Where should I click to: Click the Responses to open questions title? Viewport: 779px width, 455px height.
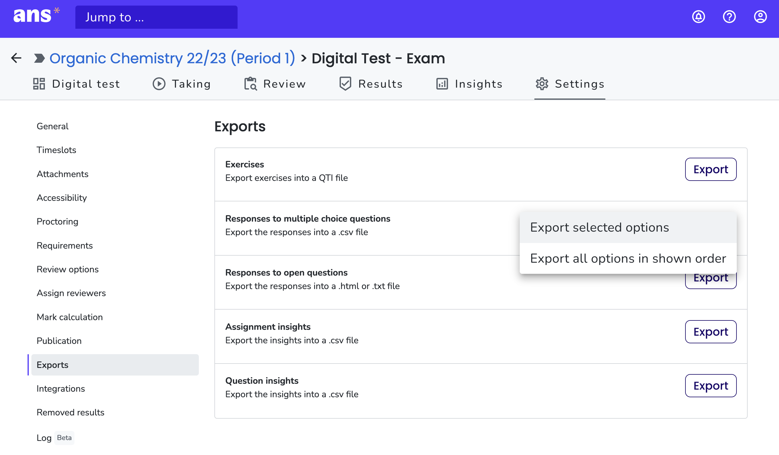click(286, 273)
